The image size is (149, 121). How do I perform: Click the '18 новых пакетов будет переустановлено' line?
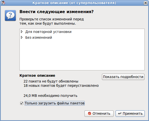point(61,86)
